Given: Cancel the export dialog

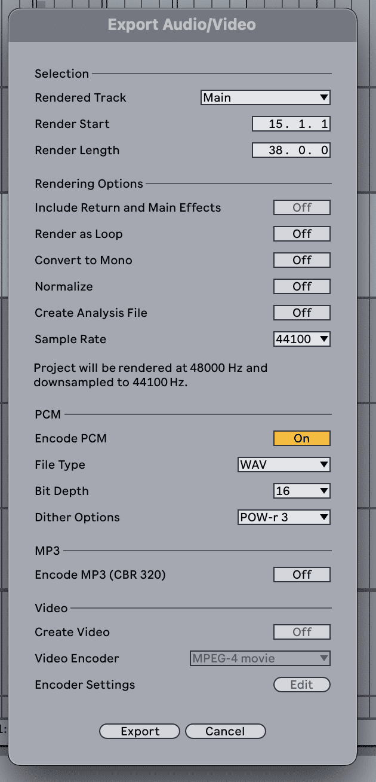Looking at the screenshot, I should [225, 731].
